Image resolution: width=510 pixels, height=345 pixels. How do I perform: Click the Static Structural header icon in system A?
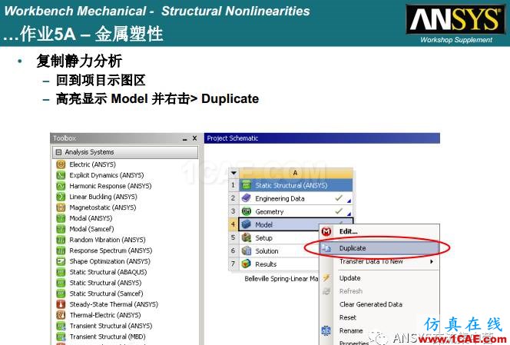[247, 185]
